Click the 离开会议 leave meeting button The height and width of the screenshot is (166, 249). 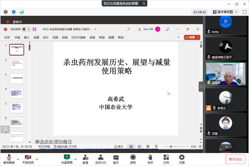pyautogui.click(x=235, y=159)
